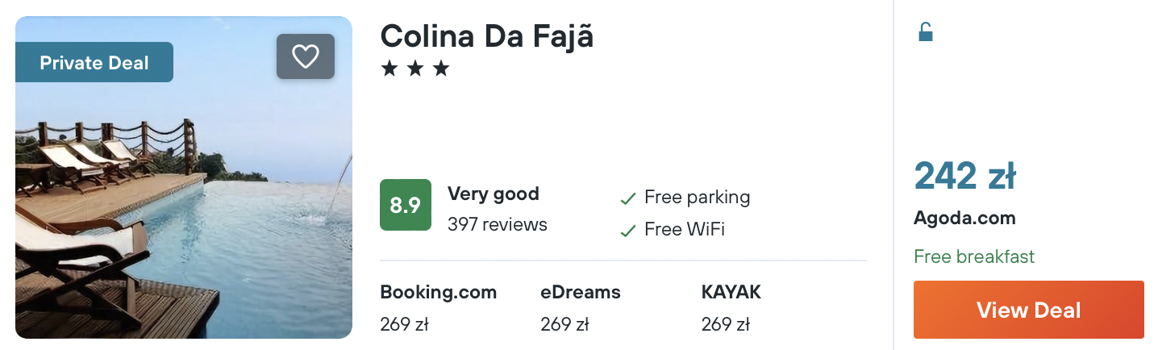The width and height of the screenshot is (1158, 350).
Task: Click the Free WiFi checkmark icon
Action: pyautogui.click(x=628, y=231)
